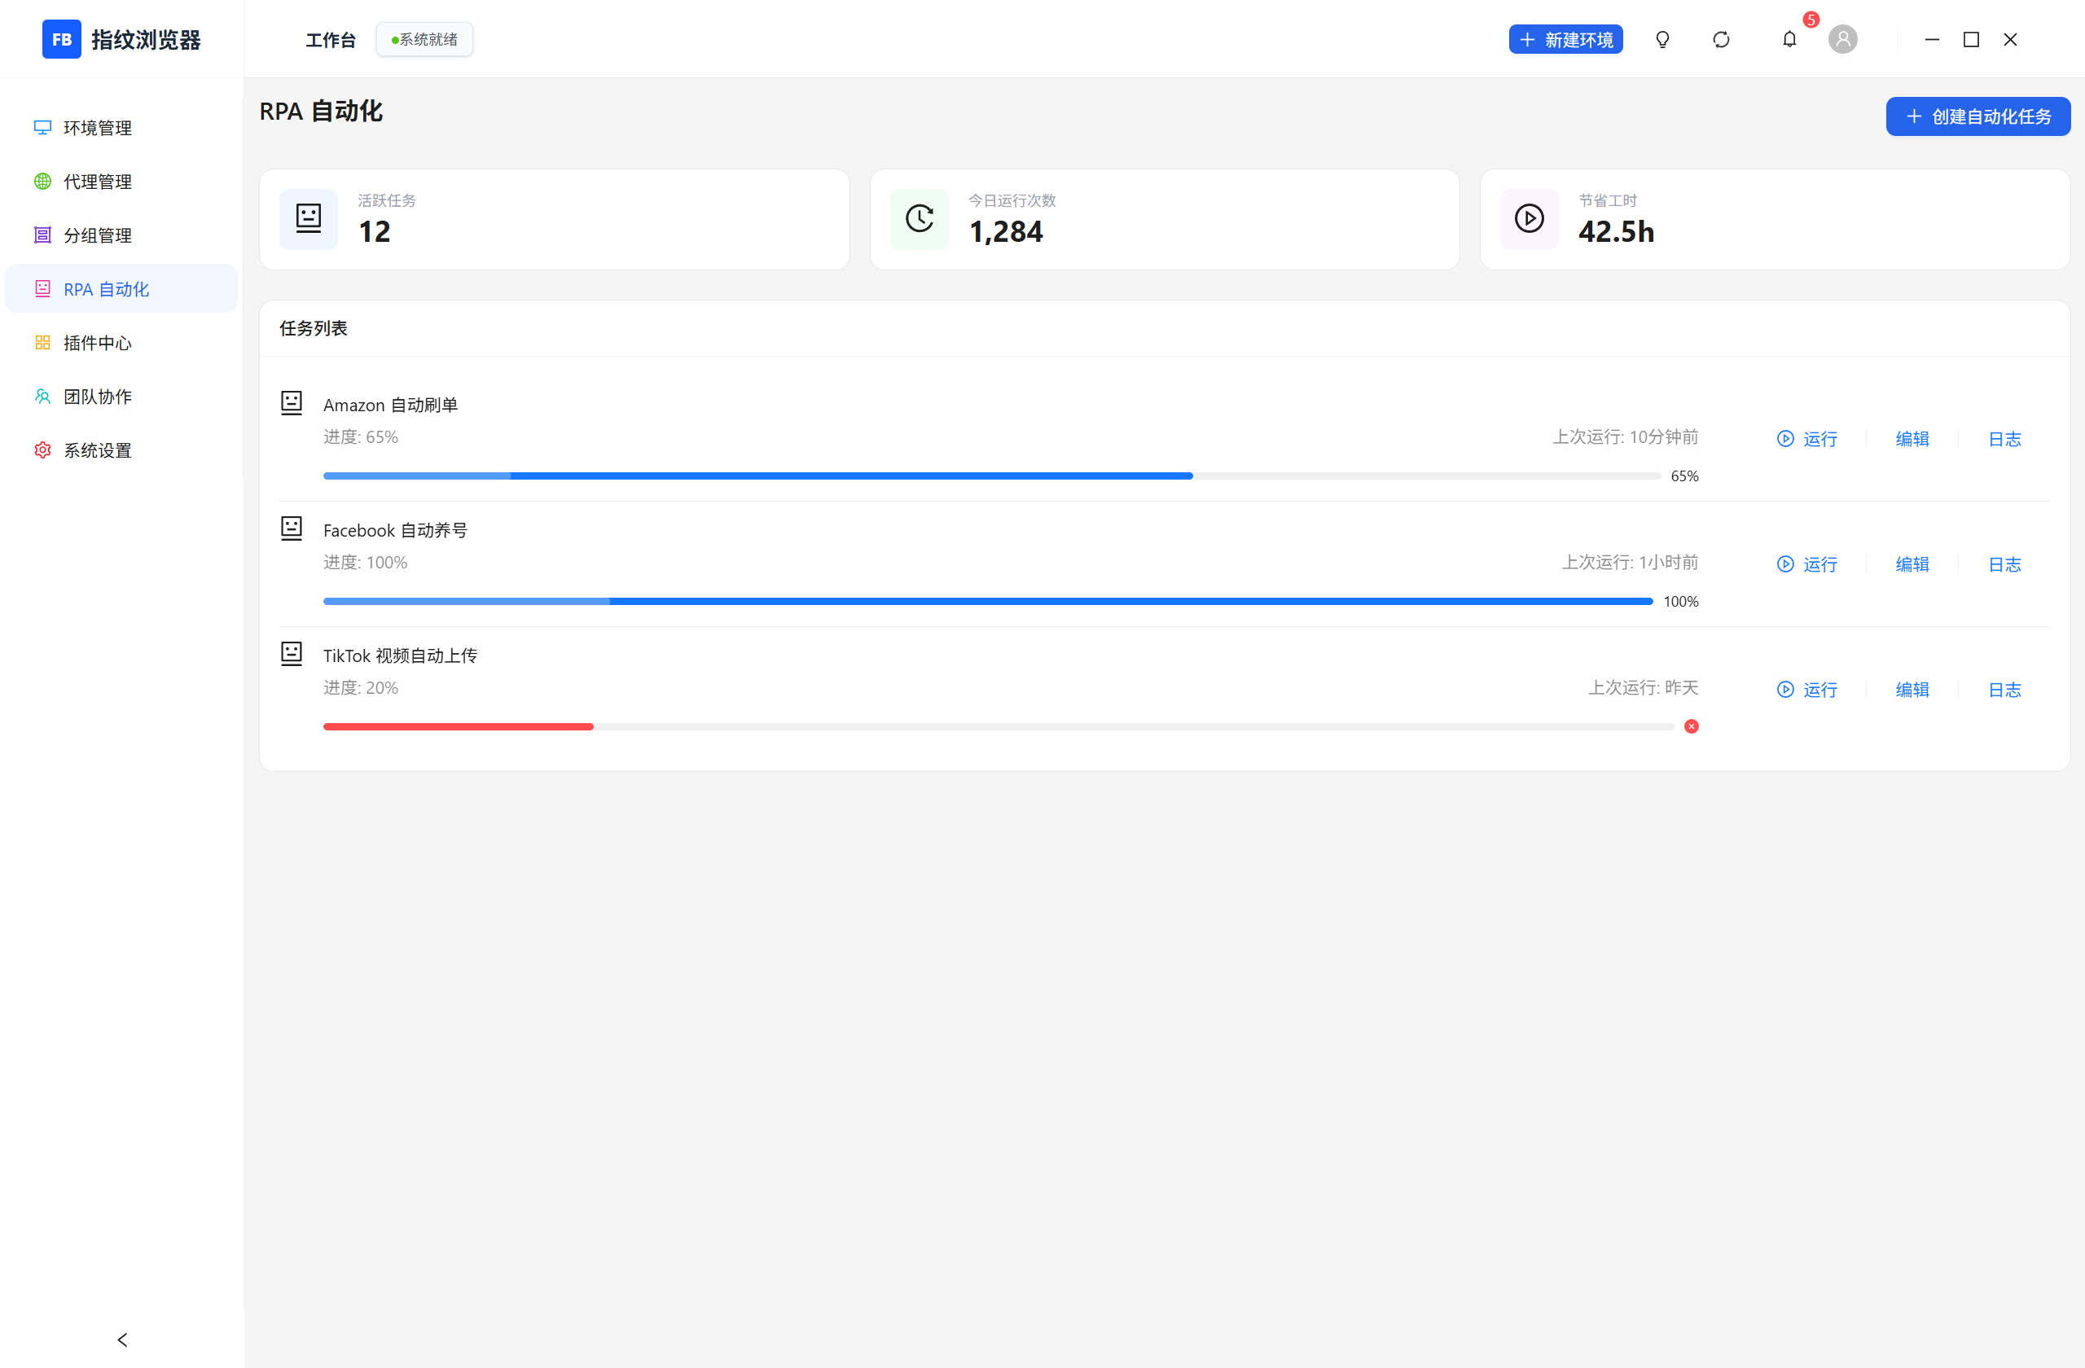
Task: Click the 系统就绪 status badge
Action: (424, 39)
